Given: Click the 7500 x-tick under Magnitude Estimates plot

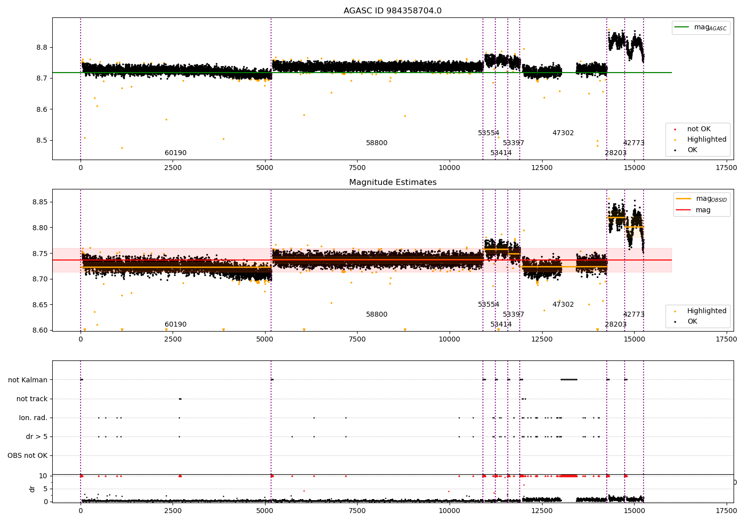Looking at the screenshot, I should point(357,340).
